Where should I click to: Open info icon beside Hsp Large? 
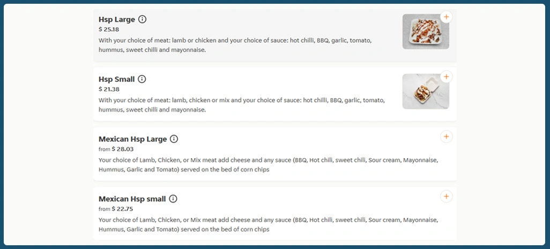coord(142,19)
